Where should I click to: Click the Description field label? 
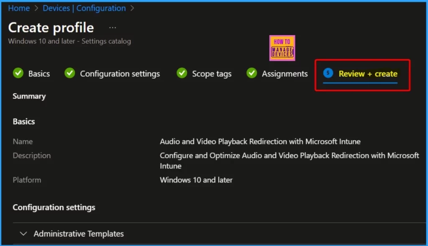[x=32, y=156]
